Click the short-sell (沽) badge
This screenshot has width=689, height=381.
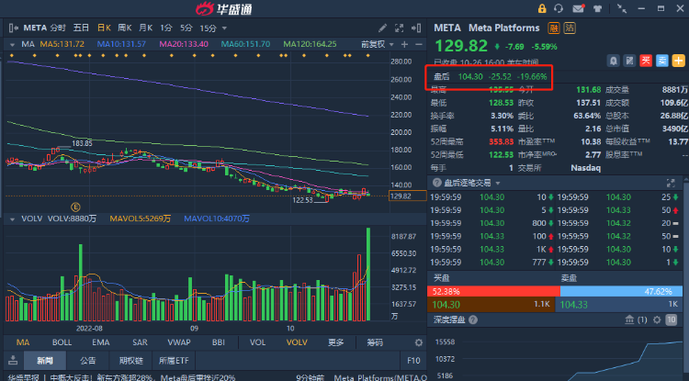(570, 28)
